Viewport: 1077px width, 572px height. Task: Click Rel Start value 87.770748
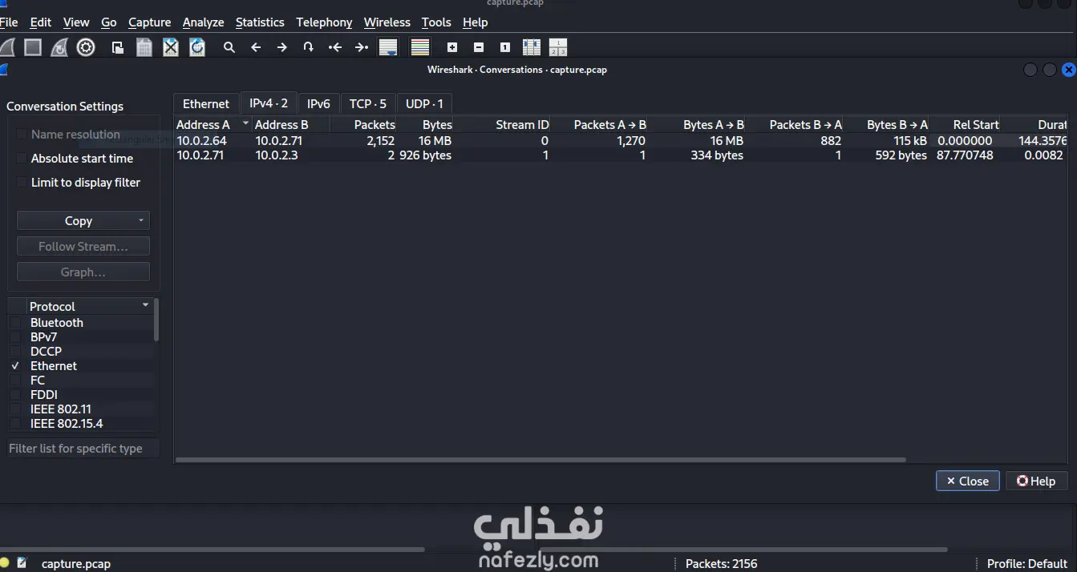965,155
